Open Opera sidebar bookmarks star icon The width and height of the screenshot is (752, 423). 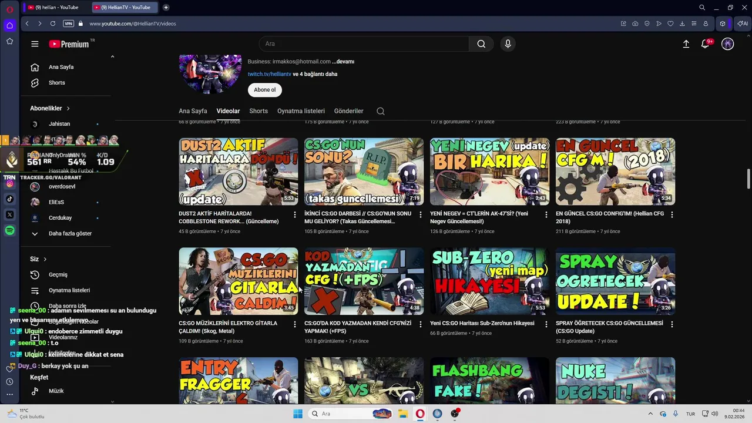tap(9, 41)
